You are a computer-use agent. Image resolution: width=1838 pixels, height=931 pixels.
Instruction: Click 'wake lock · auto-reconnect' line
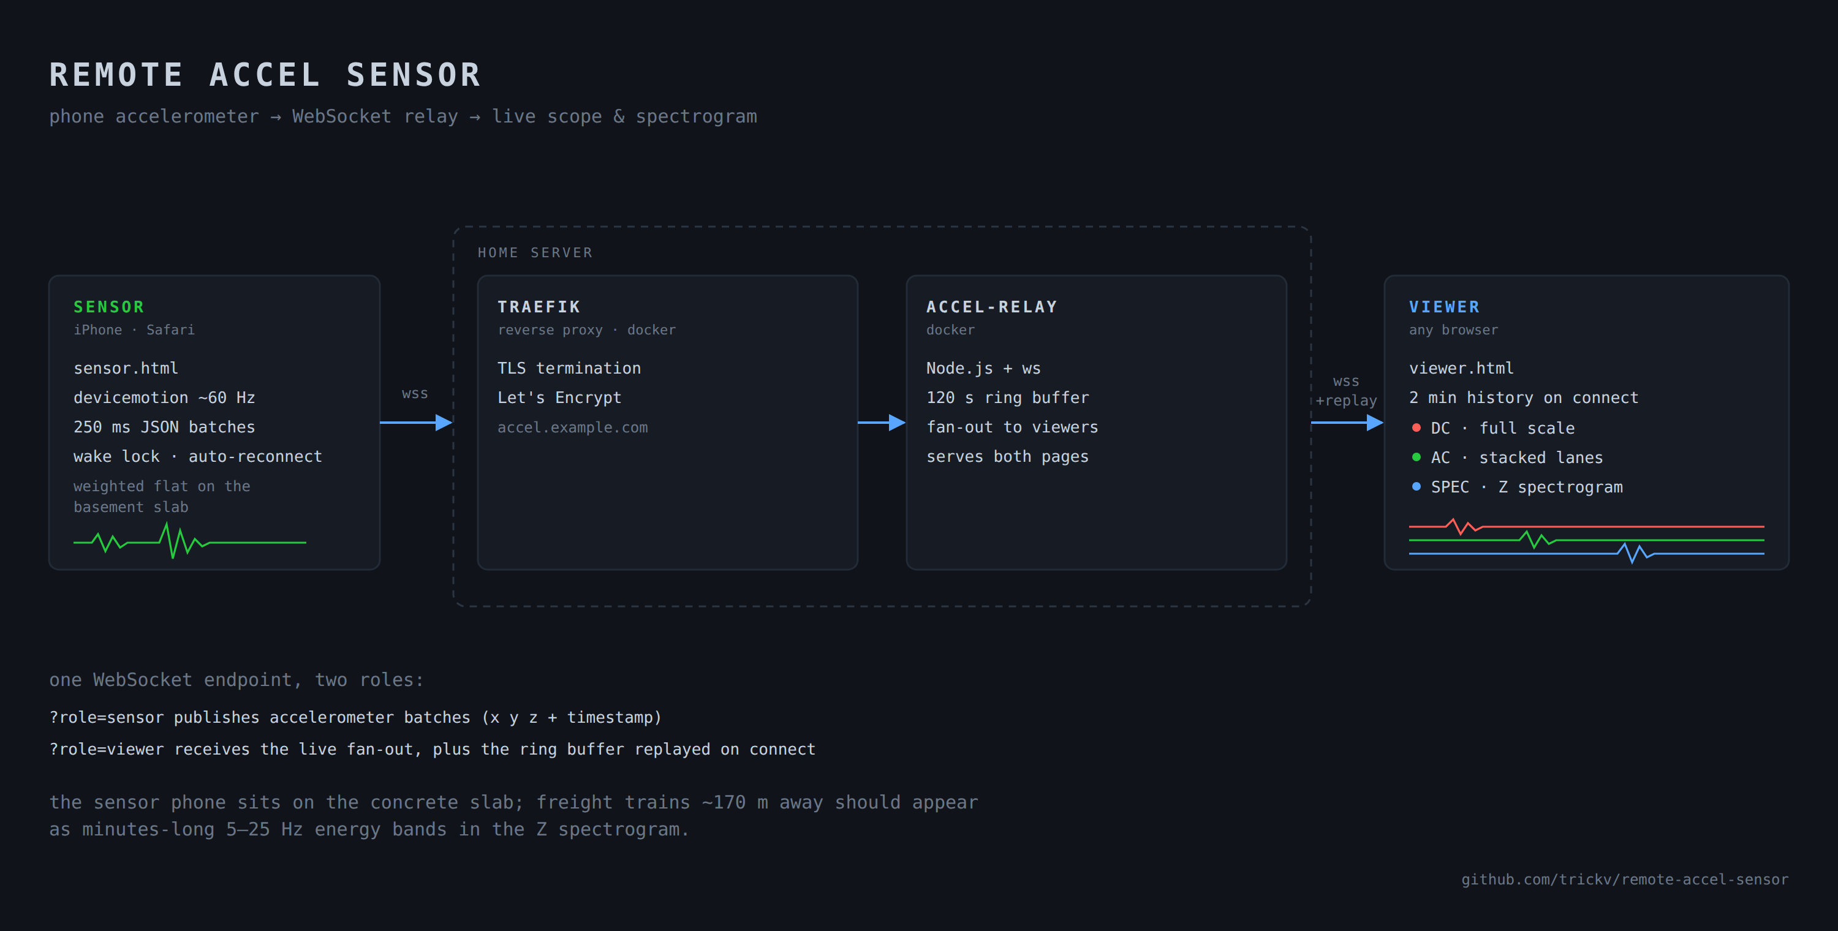click(x=198, y=456)
